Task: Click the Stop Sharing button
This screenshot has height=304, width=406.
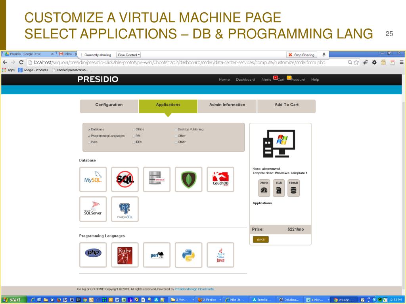Action: pyautogui.click(x=302, y=55)
